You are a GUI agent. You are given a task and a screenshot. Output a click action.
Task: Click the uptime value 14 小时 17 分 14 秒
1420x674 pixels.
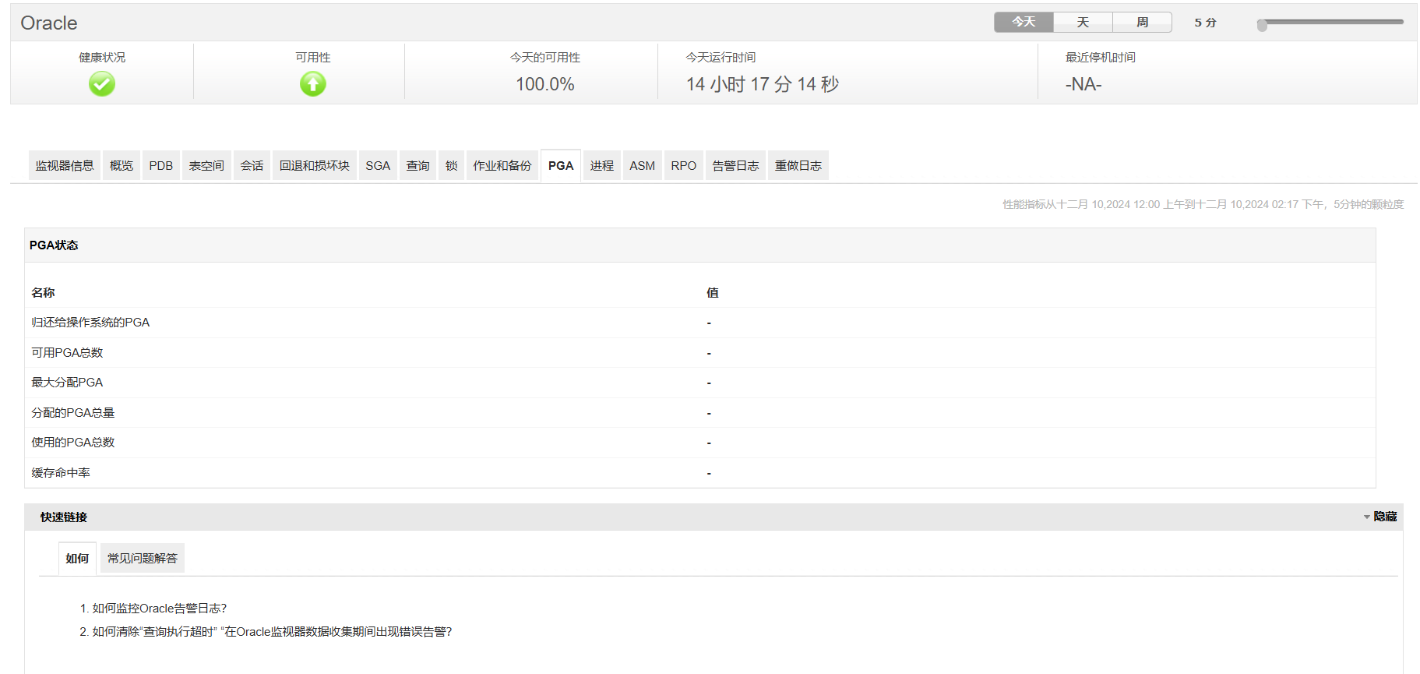(x=763, y=84)
